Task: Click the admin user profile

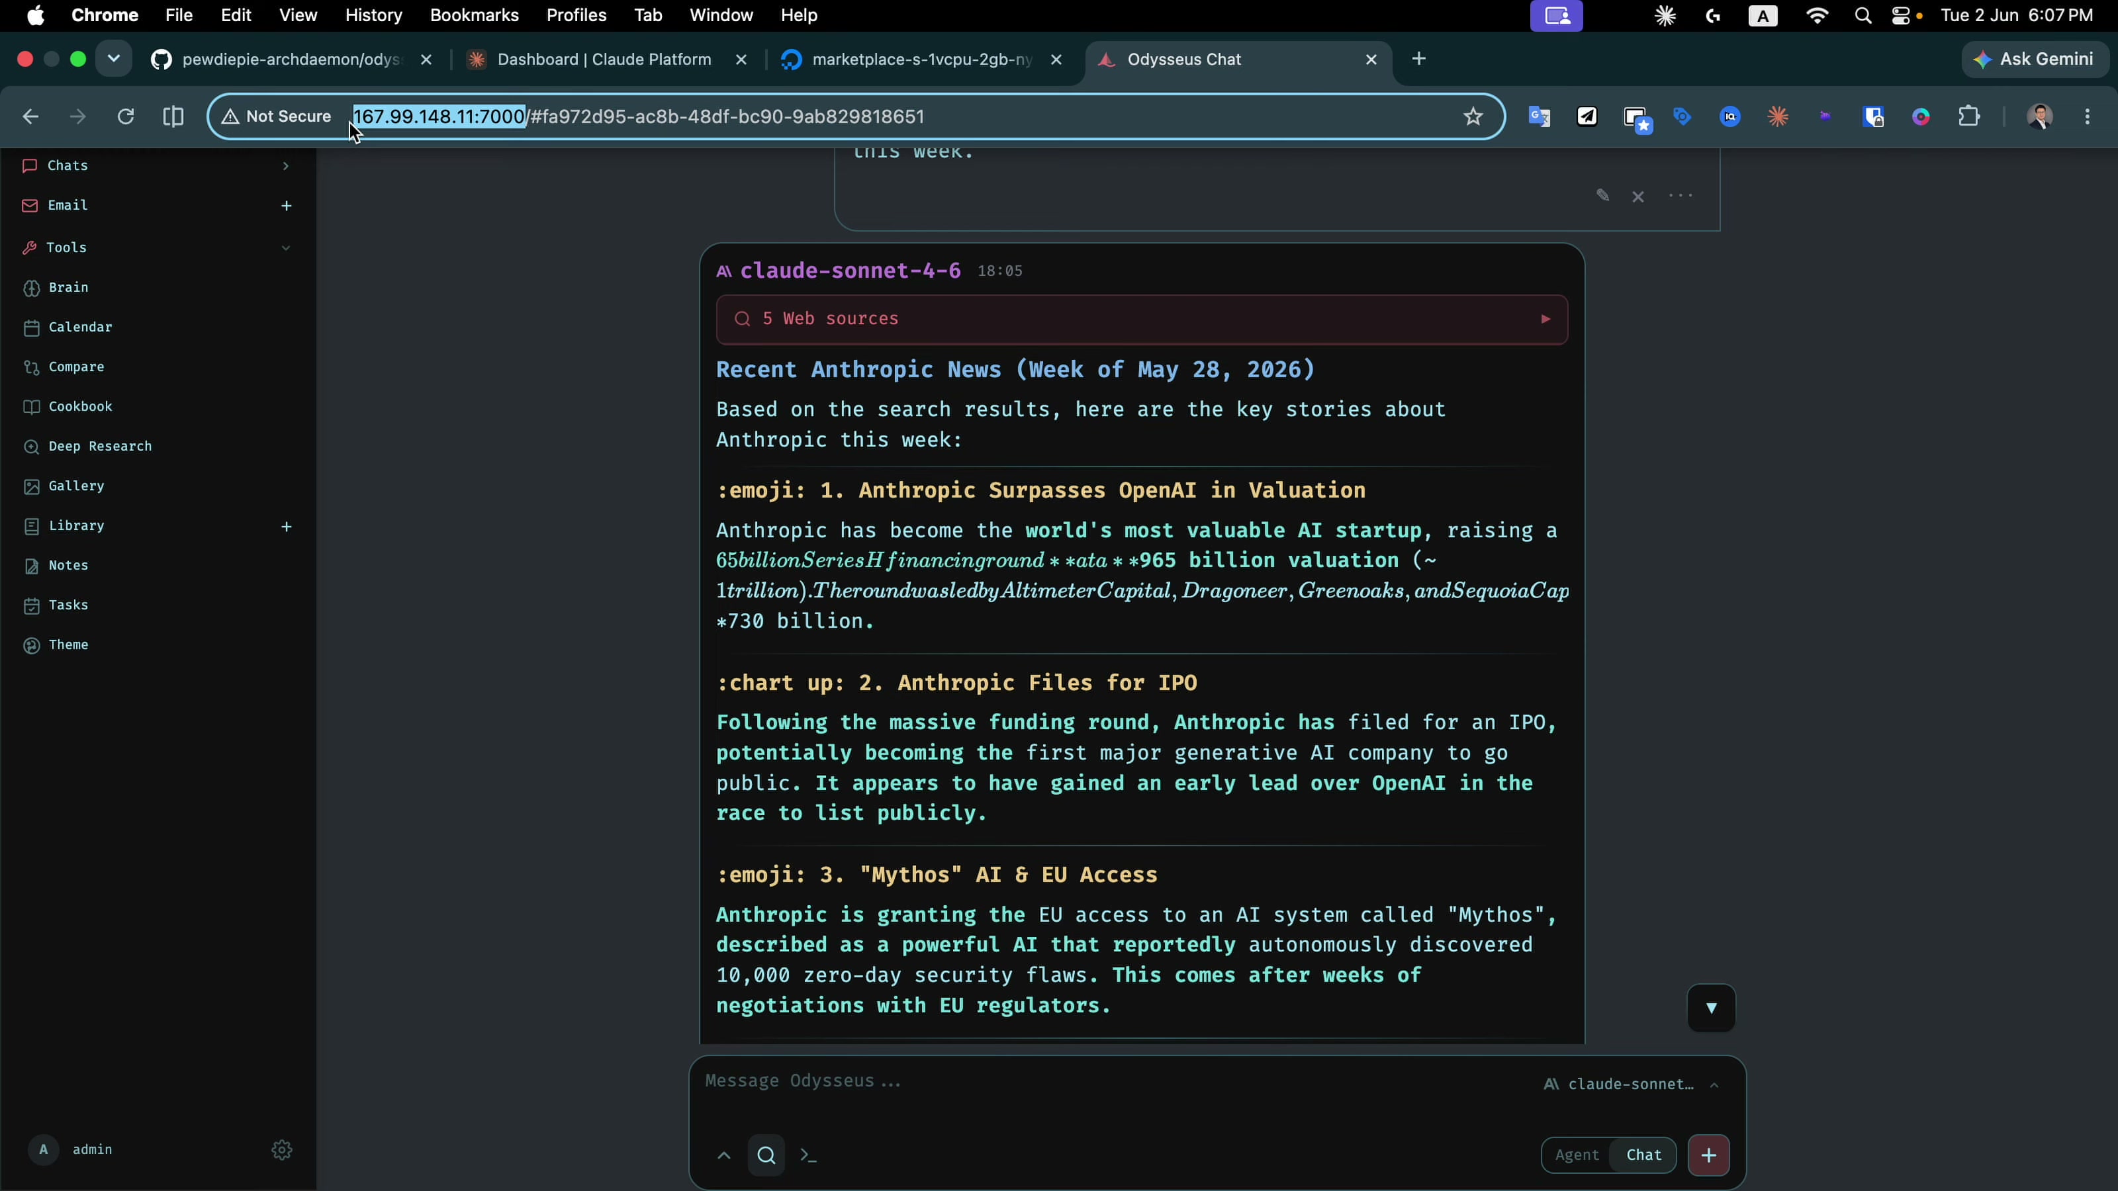Action: click(x=72, y=1150)
